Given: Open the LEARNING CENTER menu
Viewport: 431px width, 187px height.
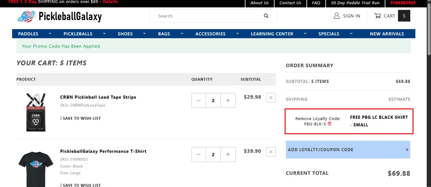Looking at the screenshot, I should (x=272, y=34).
